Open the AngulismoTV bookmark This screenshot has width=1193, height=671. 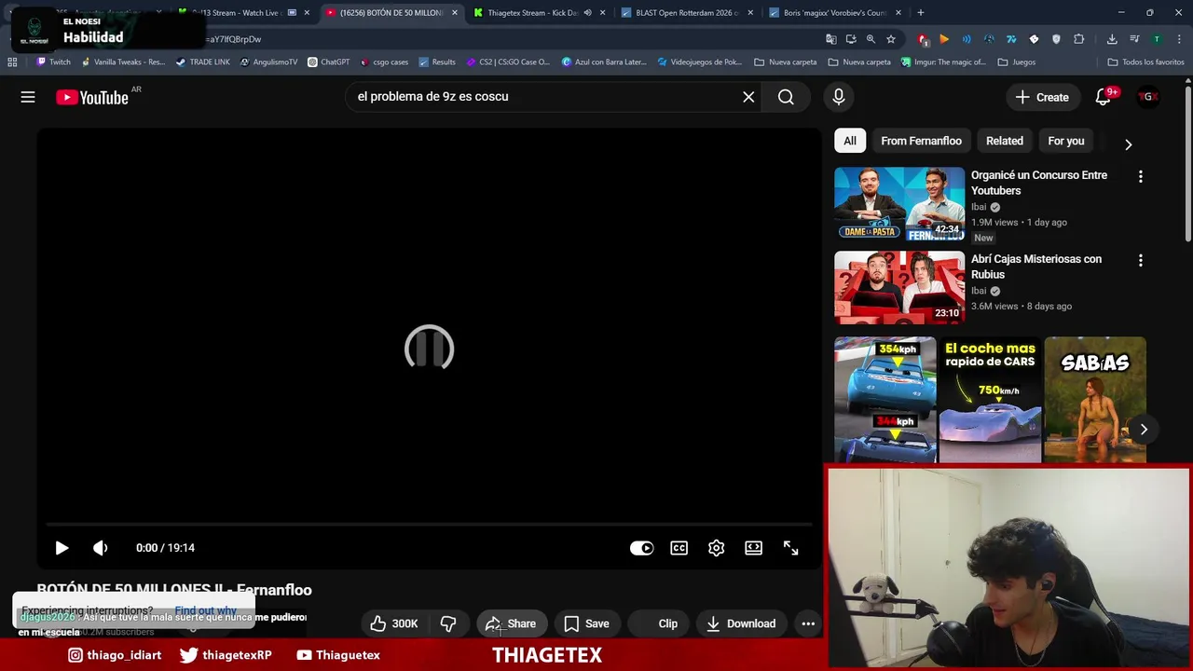pos(268,62)
